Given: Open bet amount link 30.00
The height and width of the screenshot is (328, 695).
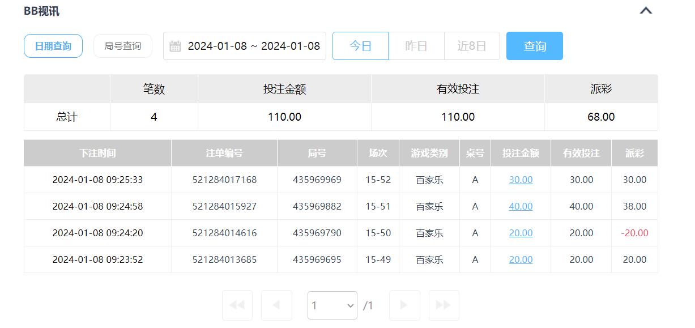Looking at the screenshot, I should 521,180.
